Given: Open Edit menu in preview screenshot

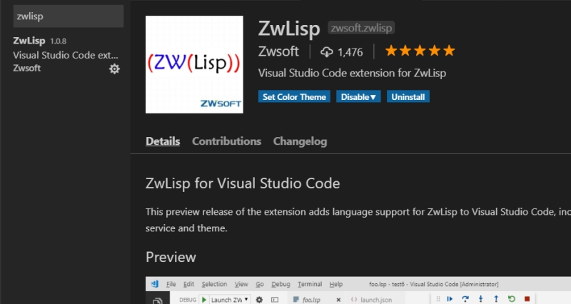Looking at the screenshot, I should click(x=188, y=284).
